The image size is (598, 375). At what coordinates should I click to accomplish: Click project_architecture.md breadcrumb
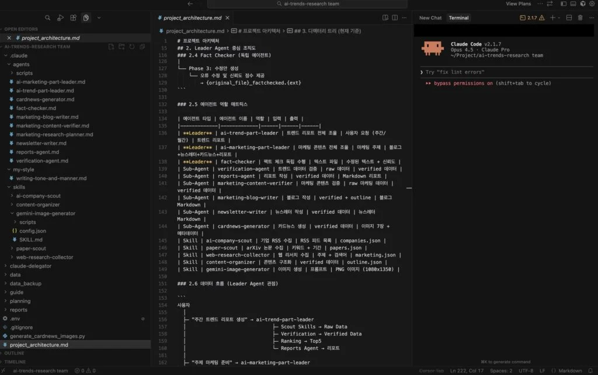tap(195, 31)
